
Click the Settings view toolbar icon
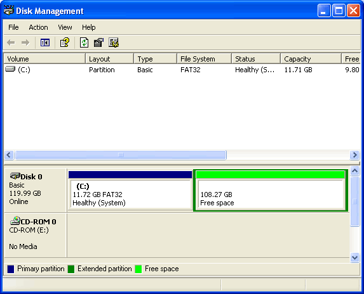(114, 42)
